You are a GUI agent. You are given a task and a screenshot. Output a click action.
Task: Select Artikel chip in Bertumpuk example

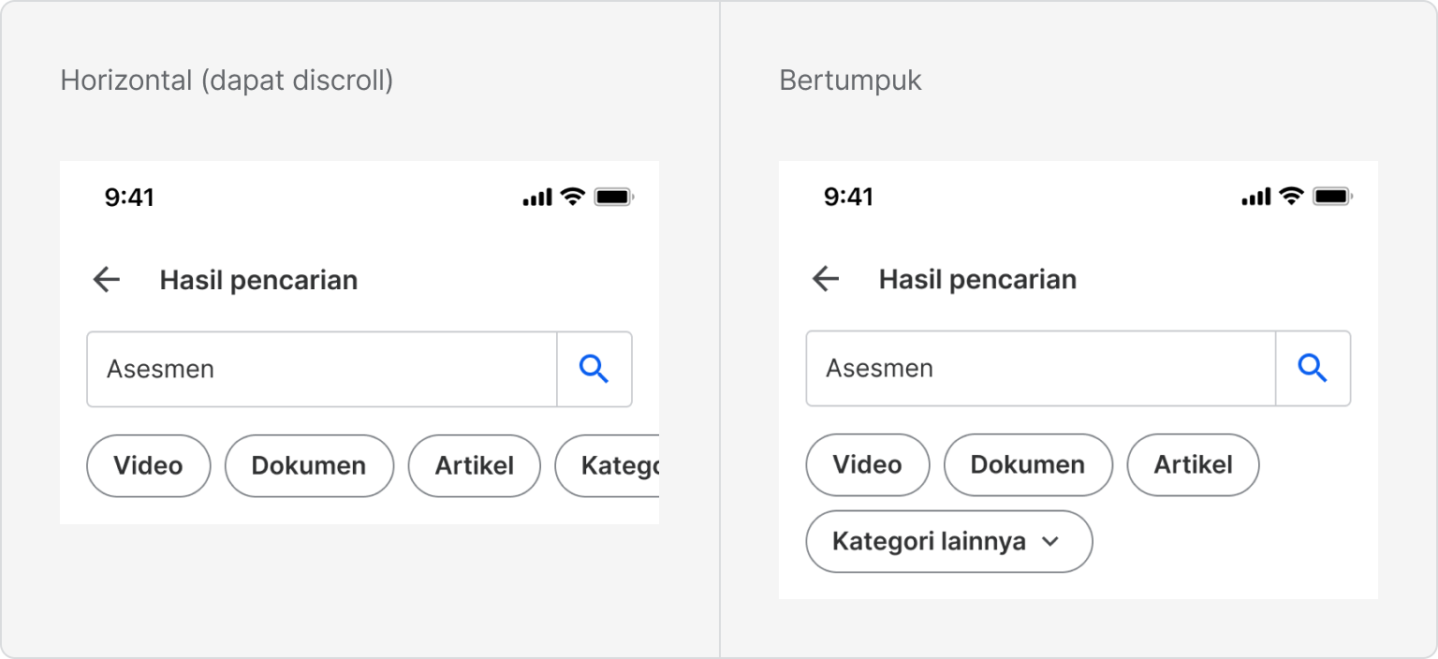coord(1194,464)
